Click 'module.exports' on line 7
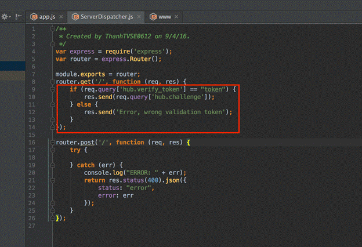 pyautogui.click(x=80, y=74)
